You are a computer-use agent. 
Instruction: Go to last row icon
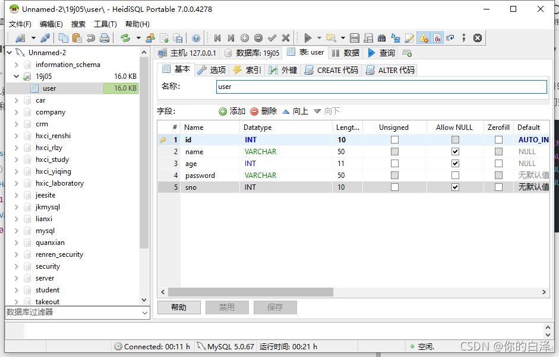(231, 38)
